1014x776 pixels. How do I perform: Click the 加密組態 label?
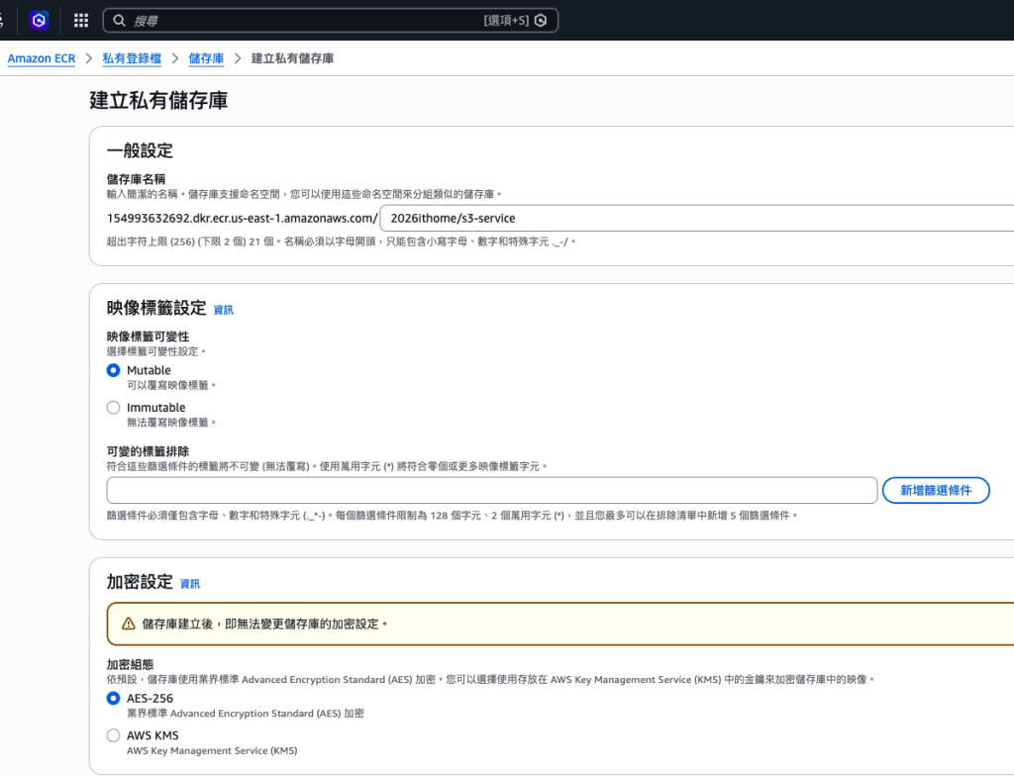coord(130,664)
